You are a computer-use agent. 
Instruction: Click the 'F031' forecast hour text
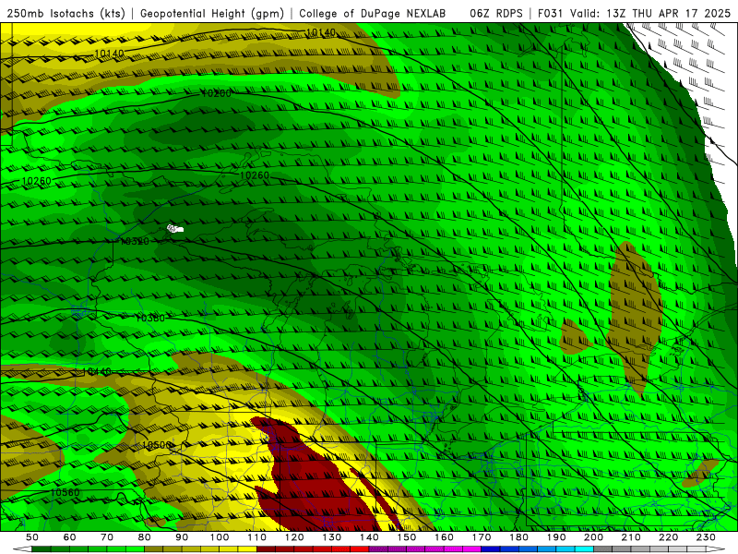(550, 13)
